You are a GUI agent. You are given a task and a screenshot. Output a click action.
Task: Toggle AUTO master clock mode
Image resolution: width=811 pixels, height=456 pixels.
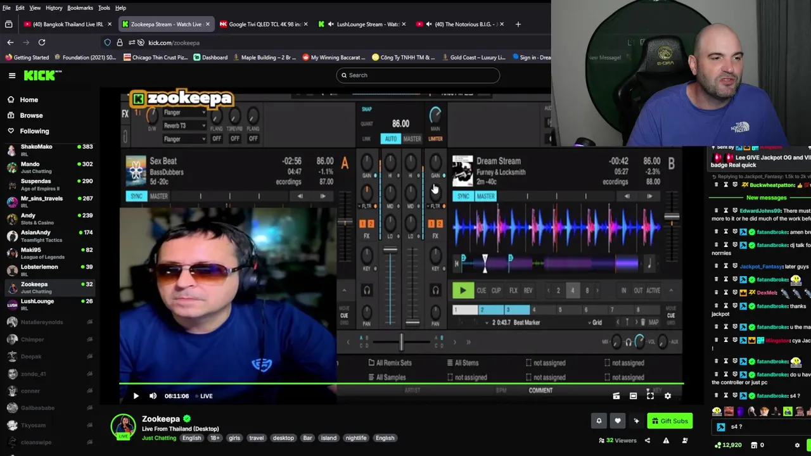click(x=390, y=139)
